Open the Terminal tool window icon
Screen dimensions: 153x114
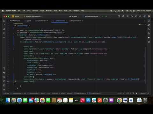pyautogui.click(x=4, y=85)
